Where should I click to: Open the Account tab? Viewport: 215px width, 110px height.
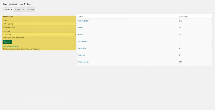click(x=31, y=10)
